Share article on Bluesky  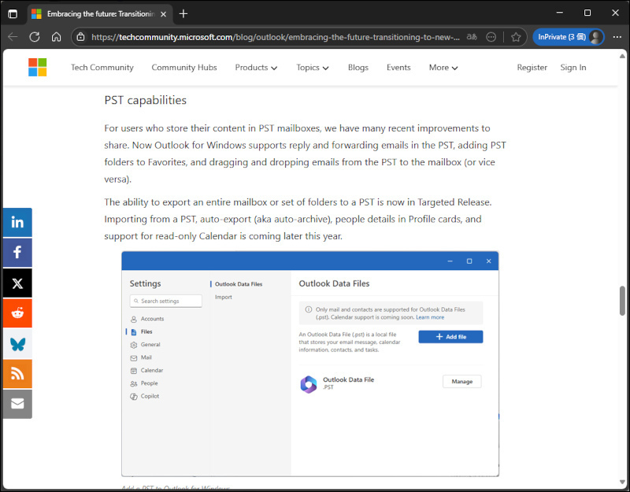point(17,344)
